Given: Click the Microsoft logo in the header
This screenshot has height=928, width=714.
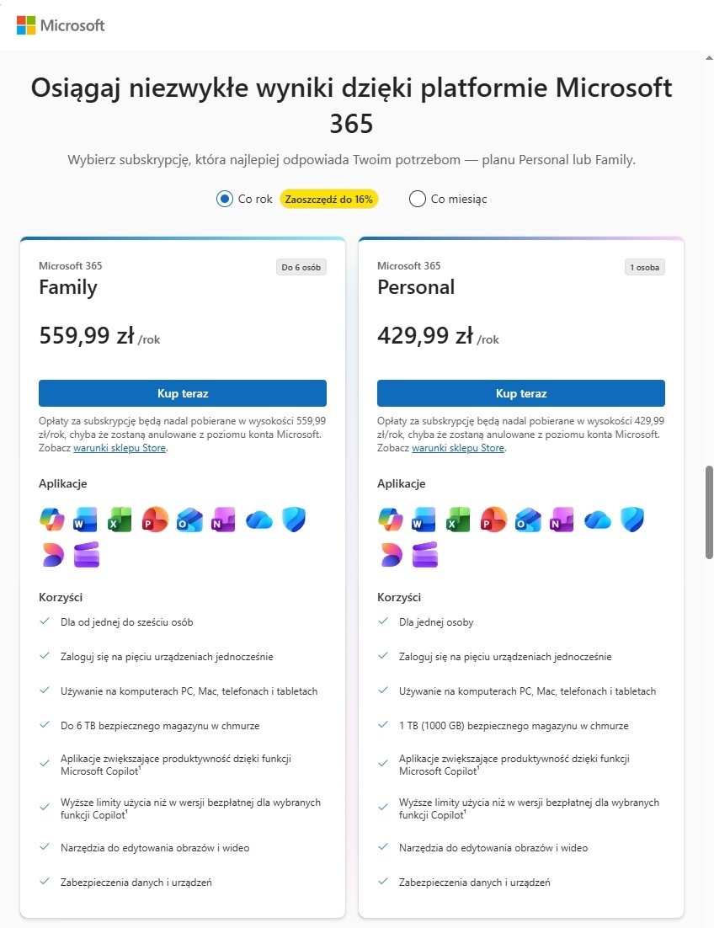Looking at the screenshot, I should (x=61, y=25).
